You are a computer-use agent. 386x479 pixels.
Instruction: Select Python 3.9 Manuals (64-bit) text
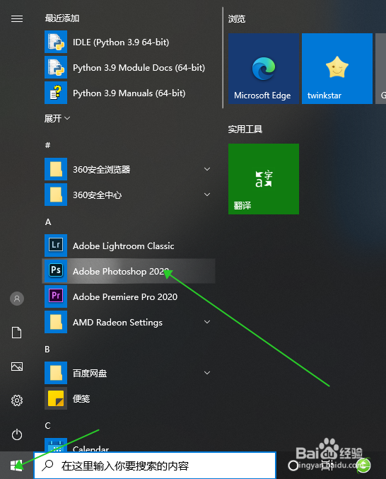(x=129, y=93)
